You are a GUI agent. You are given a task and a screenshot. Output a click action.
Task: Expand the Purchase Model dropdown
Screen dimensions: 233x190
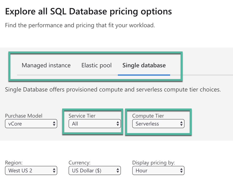31,124
